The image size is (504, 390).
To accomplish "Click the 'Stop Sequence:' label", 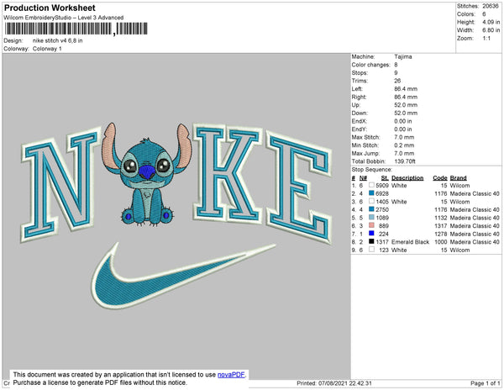I will click(x=371, y=170).
